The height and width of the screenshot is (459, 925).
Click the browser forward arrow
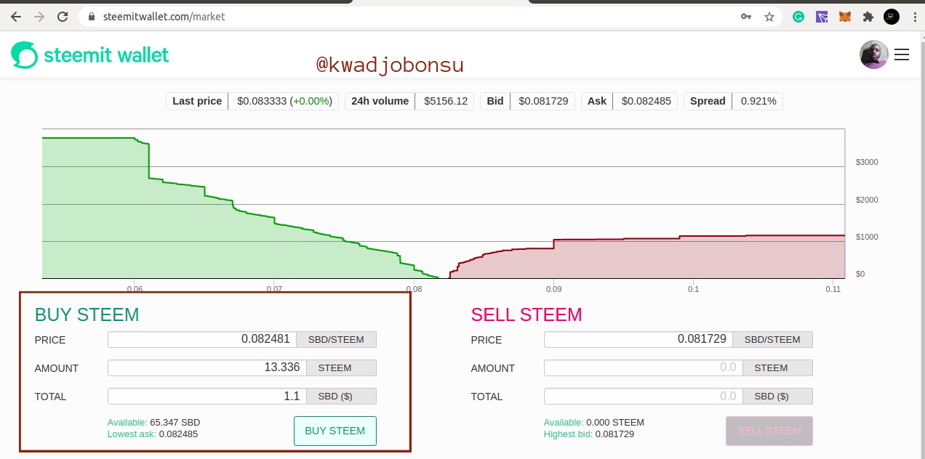(x=39, y=16)
